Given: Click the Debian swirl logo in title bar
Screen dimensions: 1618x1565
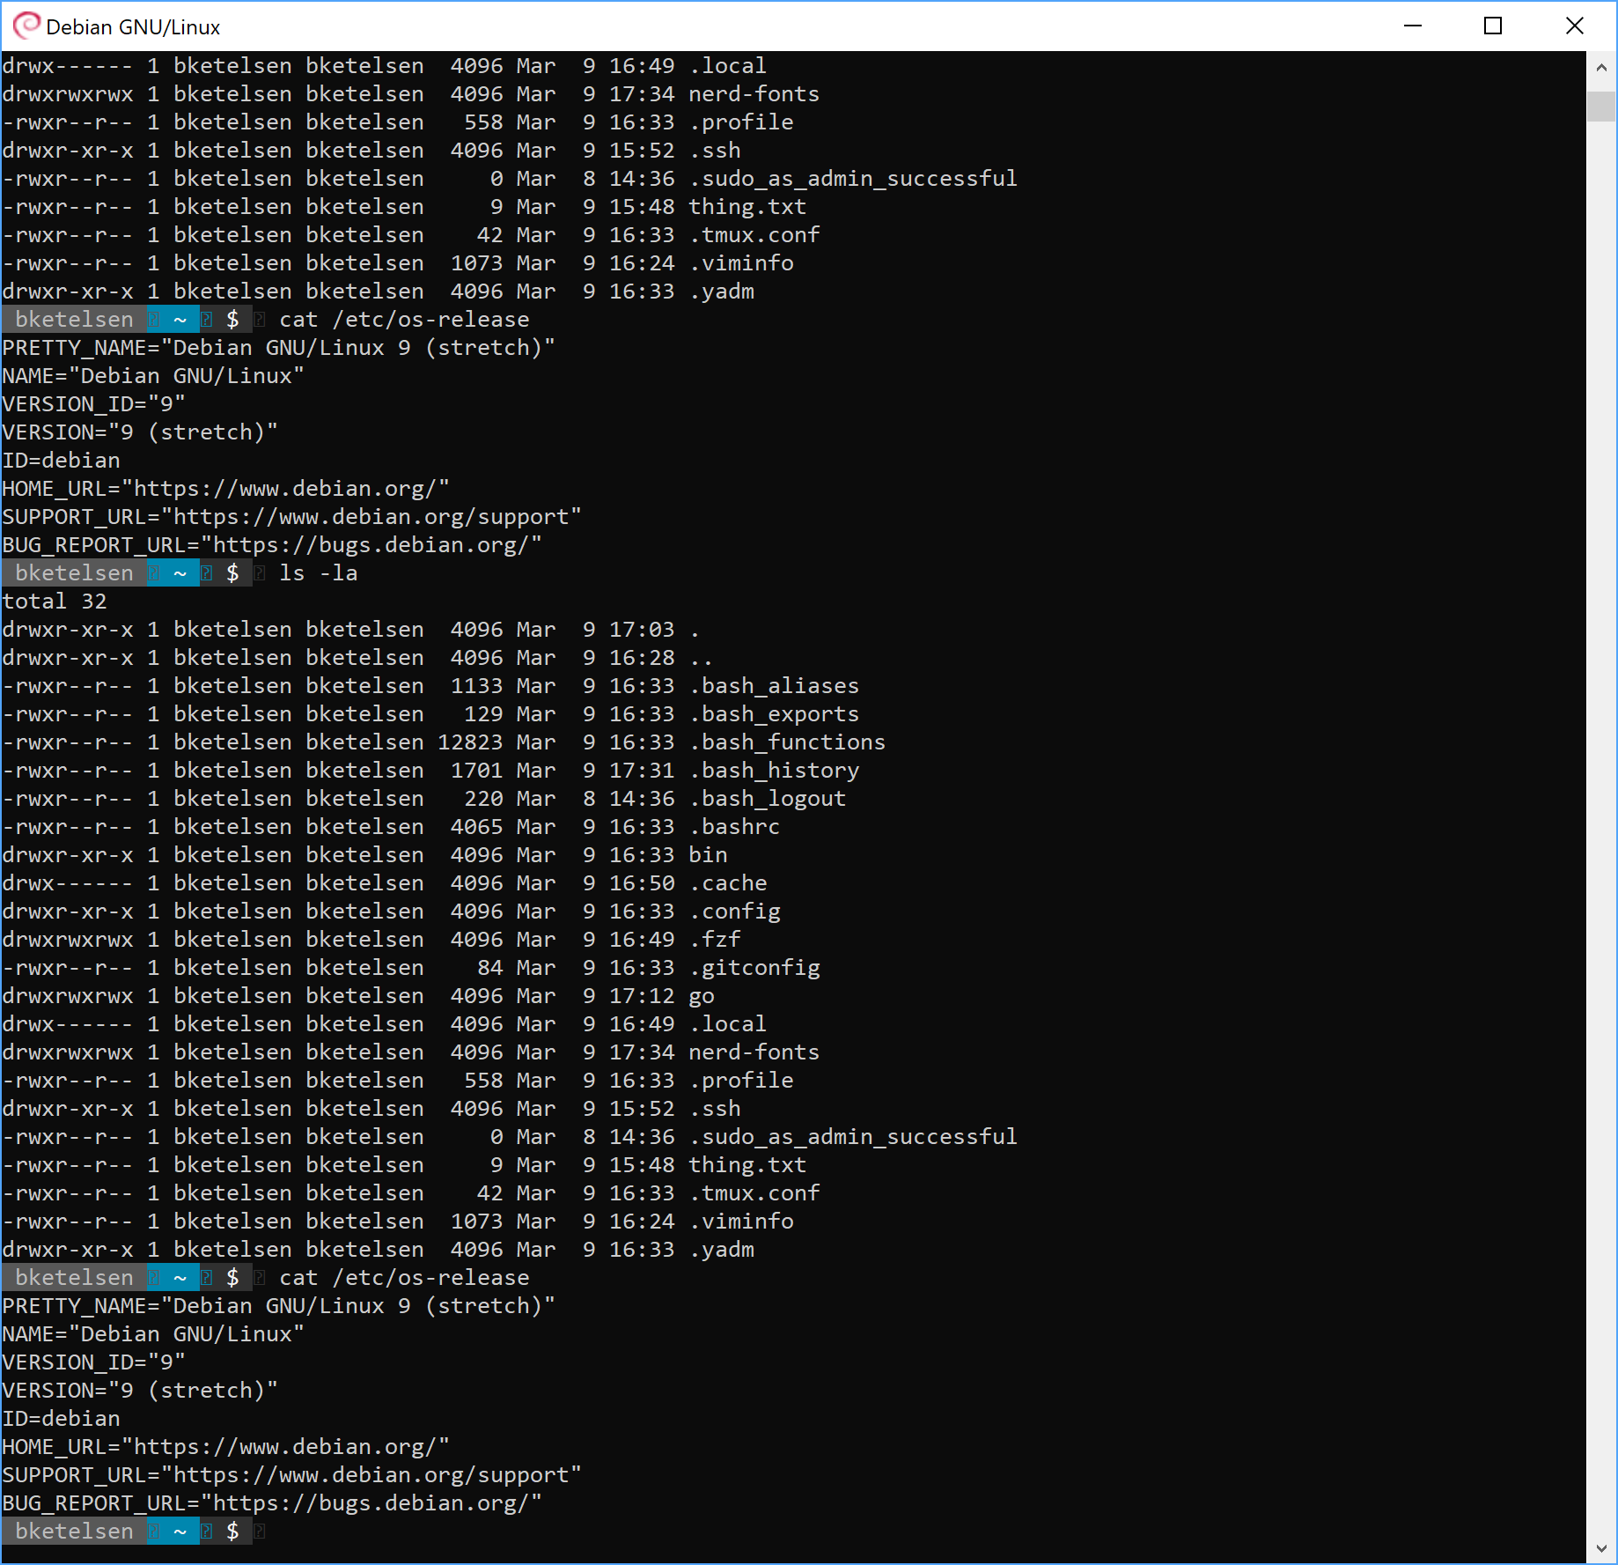Looking at the screenshot, I should coord(29,26).
